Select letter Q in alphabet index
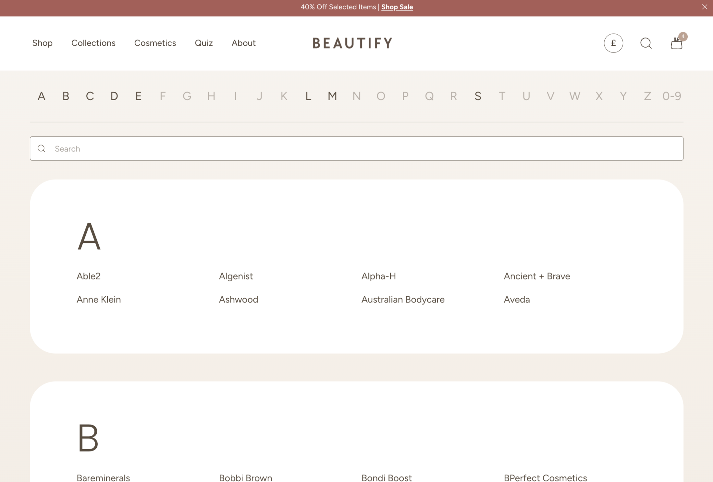The image size is (713, 482). (x=429, y=96)
